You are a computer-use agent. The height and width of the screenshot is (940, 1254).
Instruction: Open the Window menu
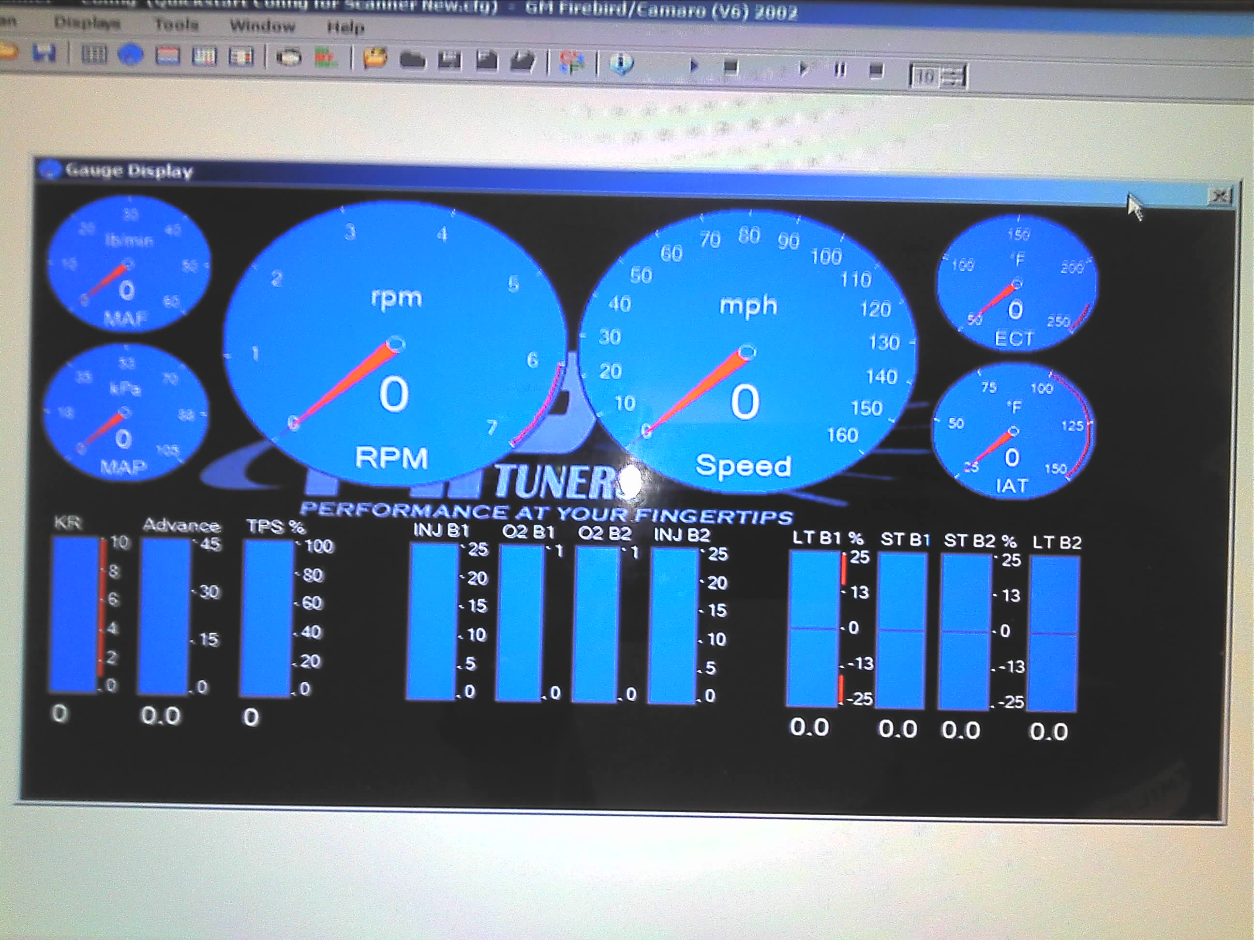point(262,26)
